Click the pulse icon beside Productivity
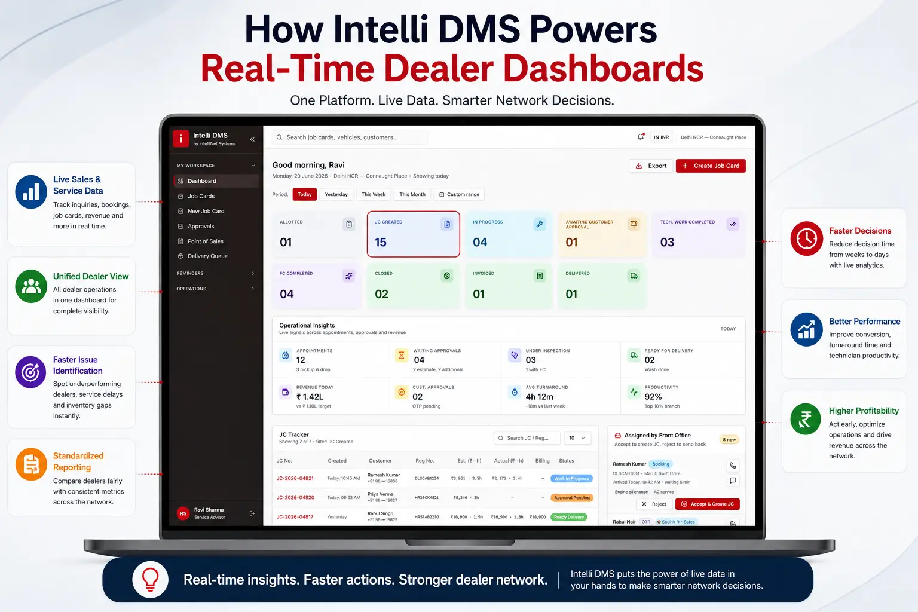Screen dimensions: 918x612 point(634,393)
